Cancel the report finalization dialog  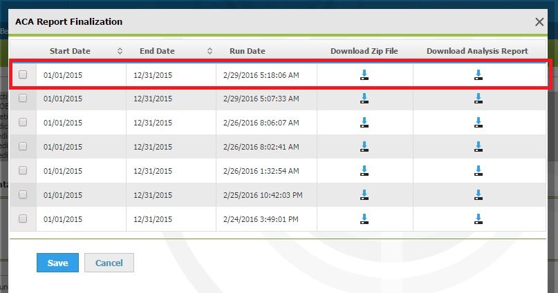tap(109, 263)
